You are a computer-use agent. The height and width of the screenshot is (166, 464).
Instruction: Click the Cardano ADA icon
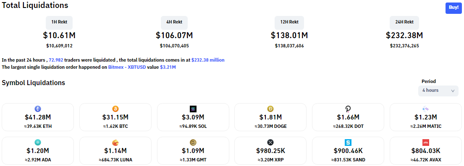point(38,143)
